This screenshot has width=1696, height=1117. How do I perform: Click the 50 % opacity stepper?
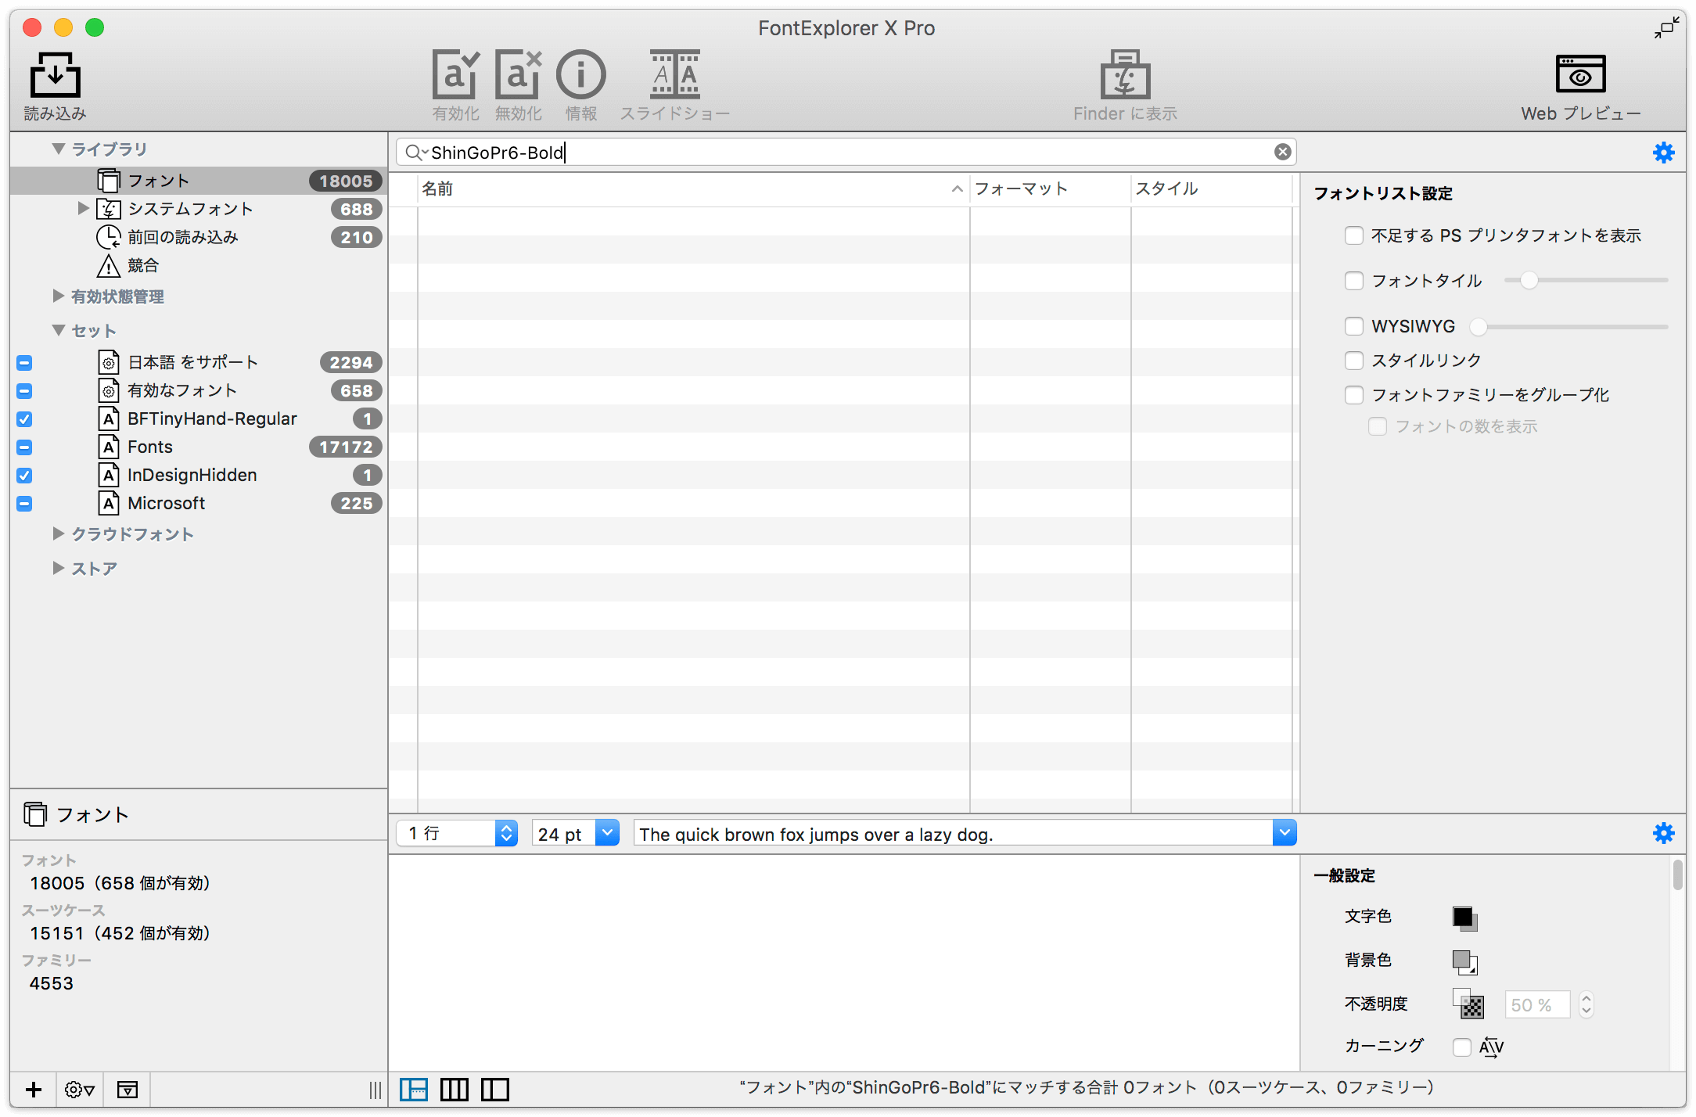pyautogui.click(x=1586, y=1004)
